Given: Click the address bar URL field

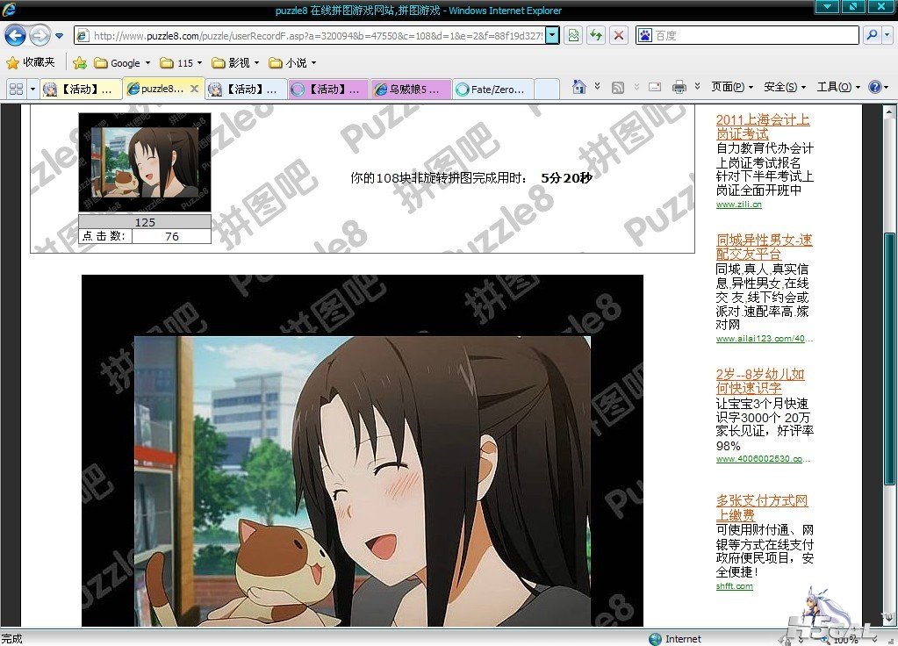Looking at the screenshot, I should coord(309,35).
